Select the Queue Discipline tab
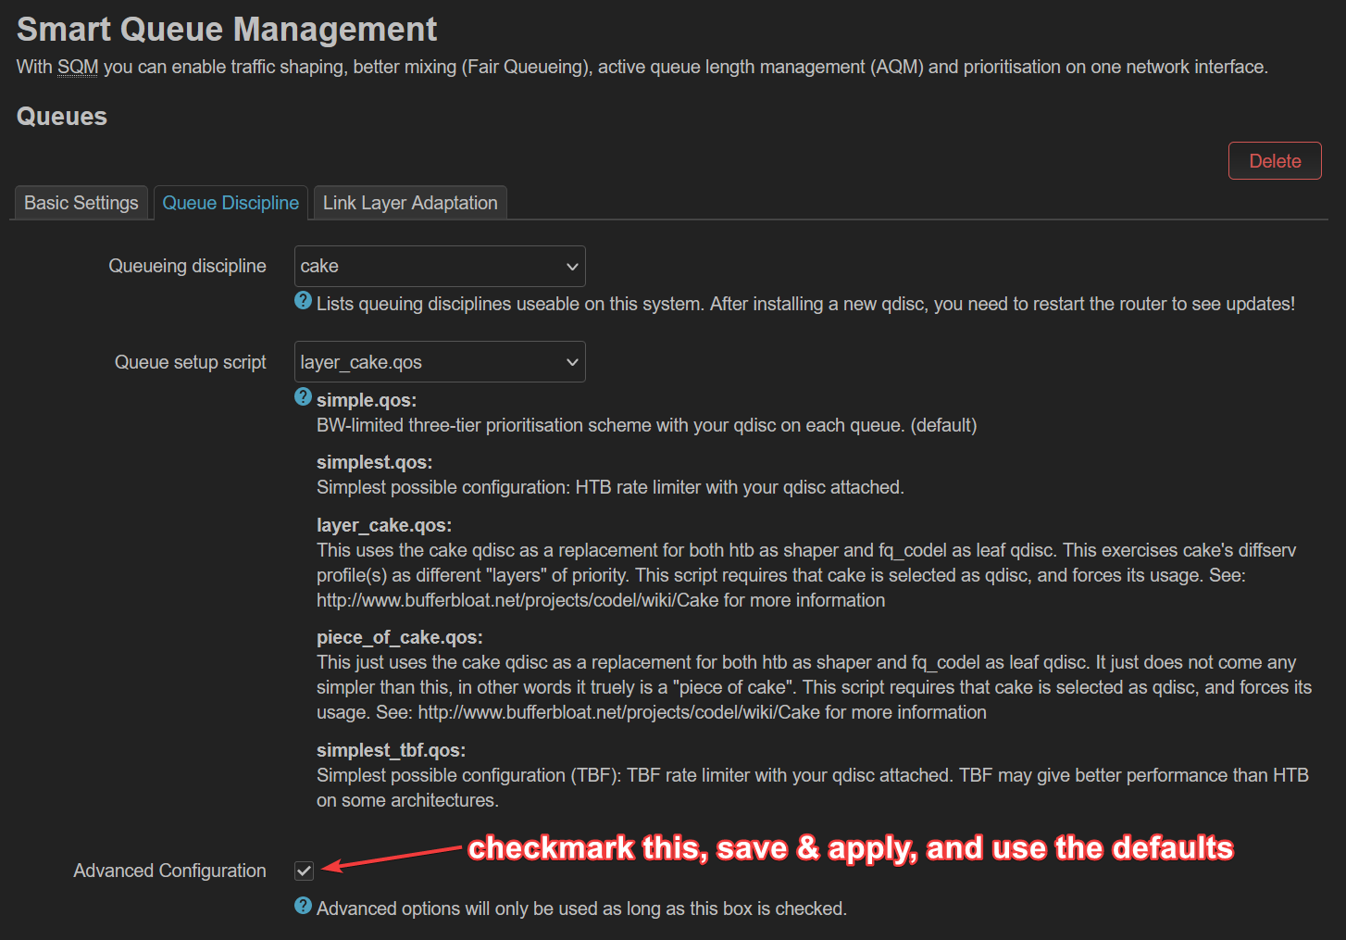 (x=231, y=203)
